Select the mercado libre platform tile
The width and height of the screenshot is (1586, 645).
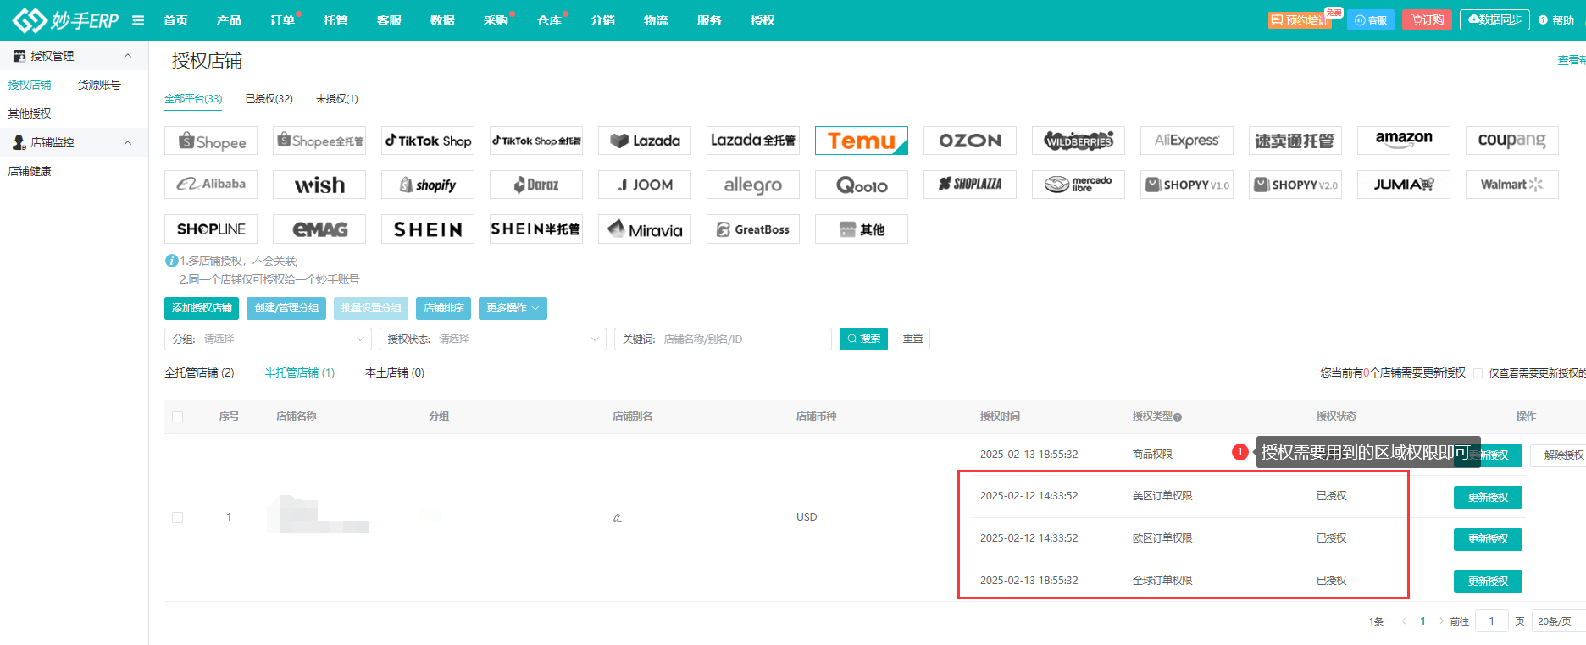1079,185
